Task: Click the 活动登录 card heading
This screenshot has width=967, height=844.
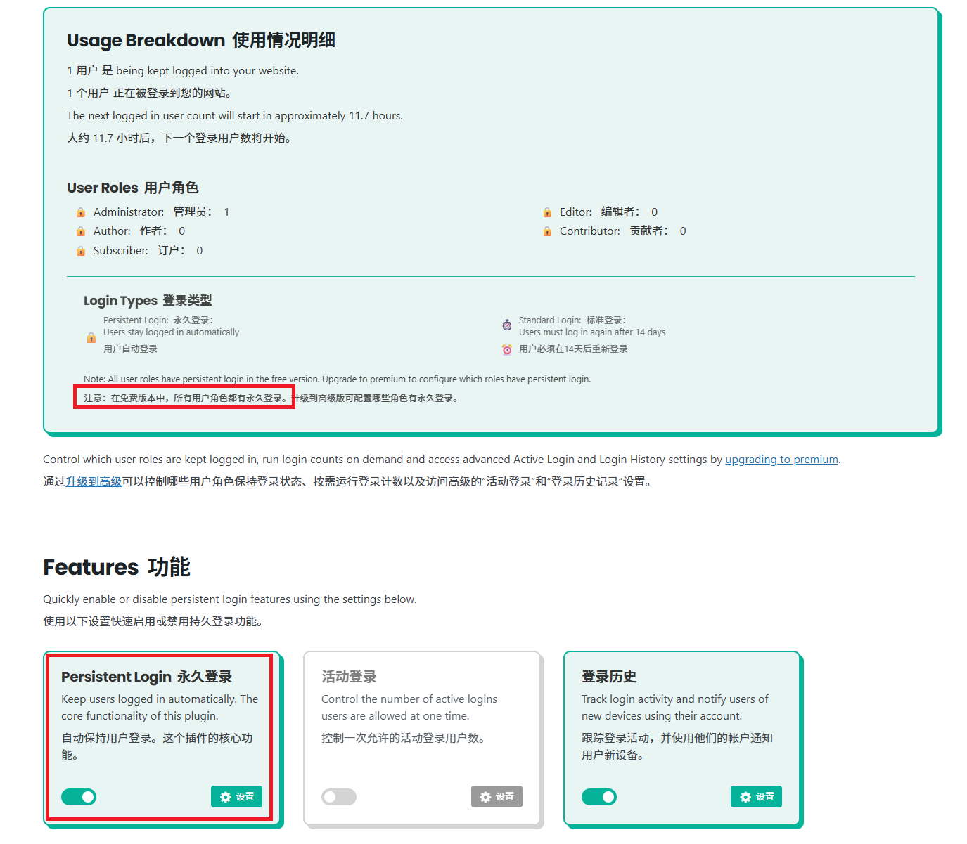Action: [349, 677]
